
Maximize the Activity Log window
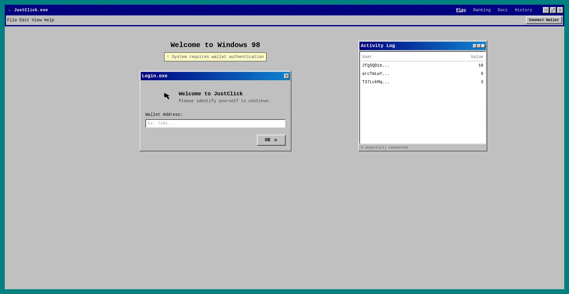click(x=479, y=46)
